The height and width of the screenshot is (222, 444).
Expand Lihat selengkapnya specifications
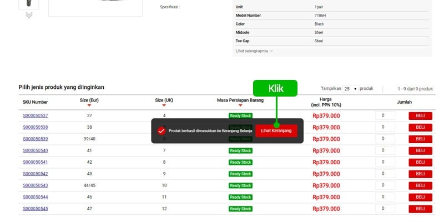pyautogui.click(x=254, y=51)
